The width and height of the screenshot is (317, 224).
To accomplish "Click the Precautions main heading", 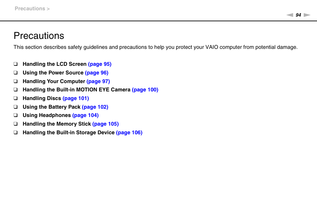I will click(39, 36).
